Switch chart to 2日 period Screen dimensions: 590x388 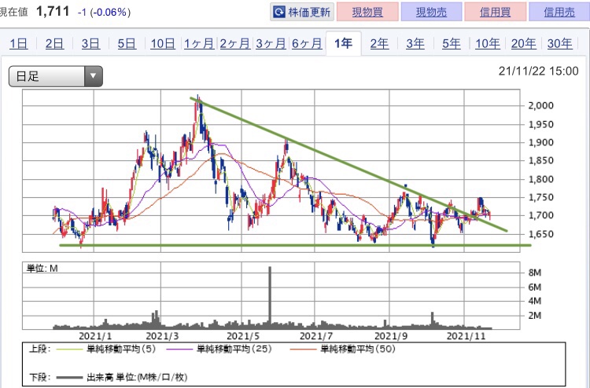(x=54, y=43)
